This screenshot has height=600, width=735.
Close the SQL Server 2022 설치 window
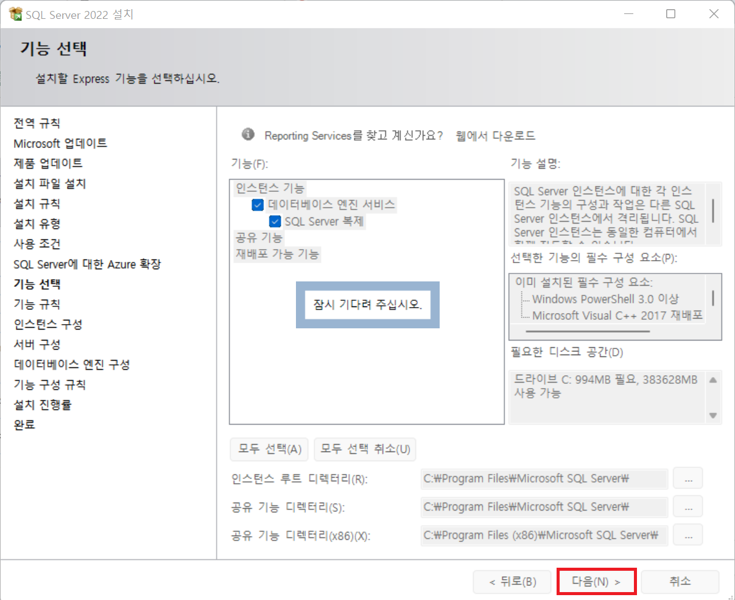714,13
